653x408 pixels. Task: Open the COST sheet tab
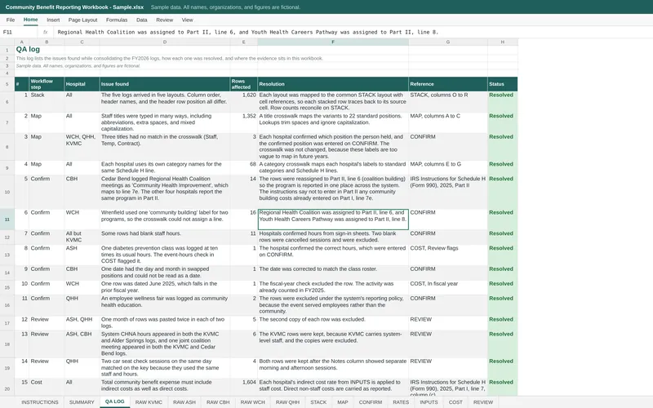pos(455,402)
